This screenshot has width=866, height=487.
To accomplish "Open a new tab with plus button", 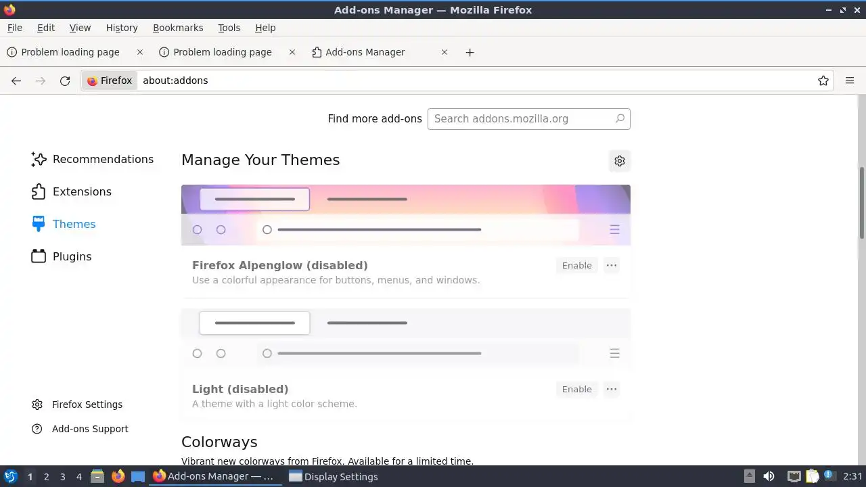I will coord(470,52).
